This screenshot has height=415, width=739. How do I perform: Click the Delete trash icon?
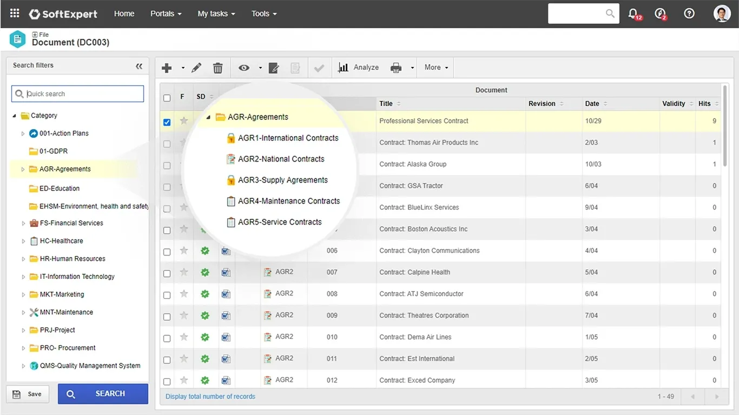(217, 68)
